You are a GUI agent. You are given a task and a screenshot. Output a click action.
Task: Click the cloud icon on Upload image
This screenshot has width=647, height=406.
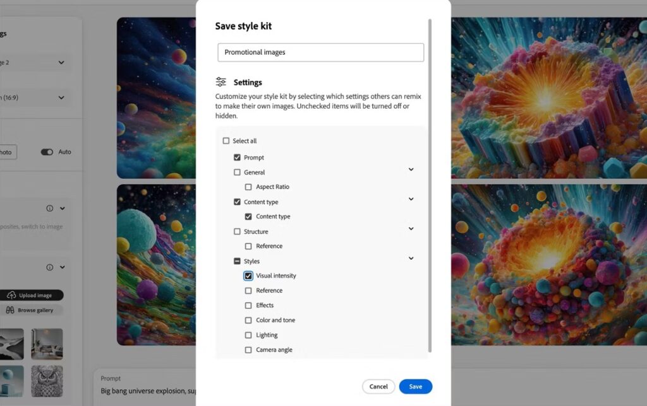coord(11,295)
